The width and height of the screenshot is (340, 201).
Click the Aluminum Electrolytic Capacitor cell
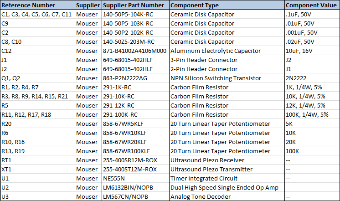pos(227,51)
